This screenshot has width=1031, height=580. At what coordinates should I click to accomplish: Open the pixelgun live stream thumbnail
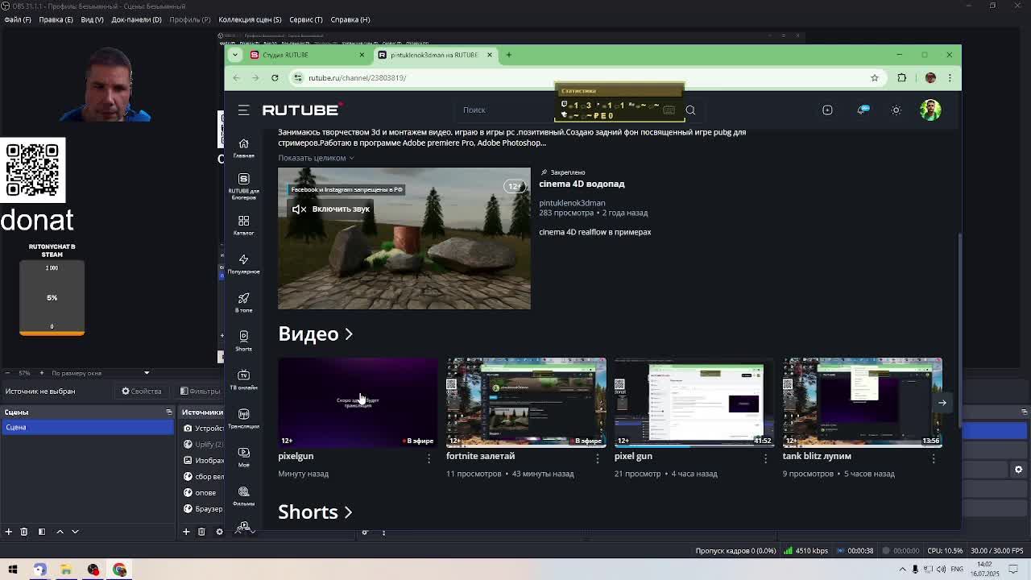coord(358,402)
